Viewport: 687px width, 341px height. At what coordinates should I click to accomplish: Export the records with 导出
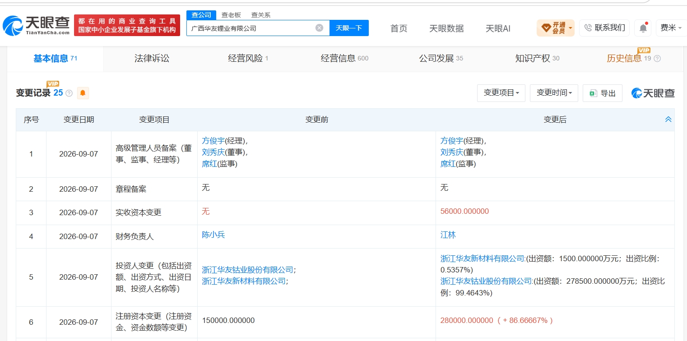pos(603,93)
